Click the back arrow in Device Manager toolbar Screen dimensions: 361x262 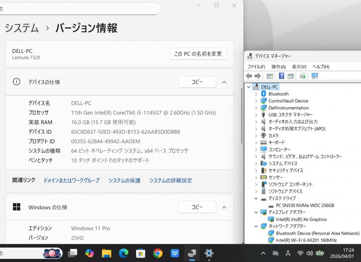(249, 76)
